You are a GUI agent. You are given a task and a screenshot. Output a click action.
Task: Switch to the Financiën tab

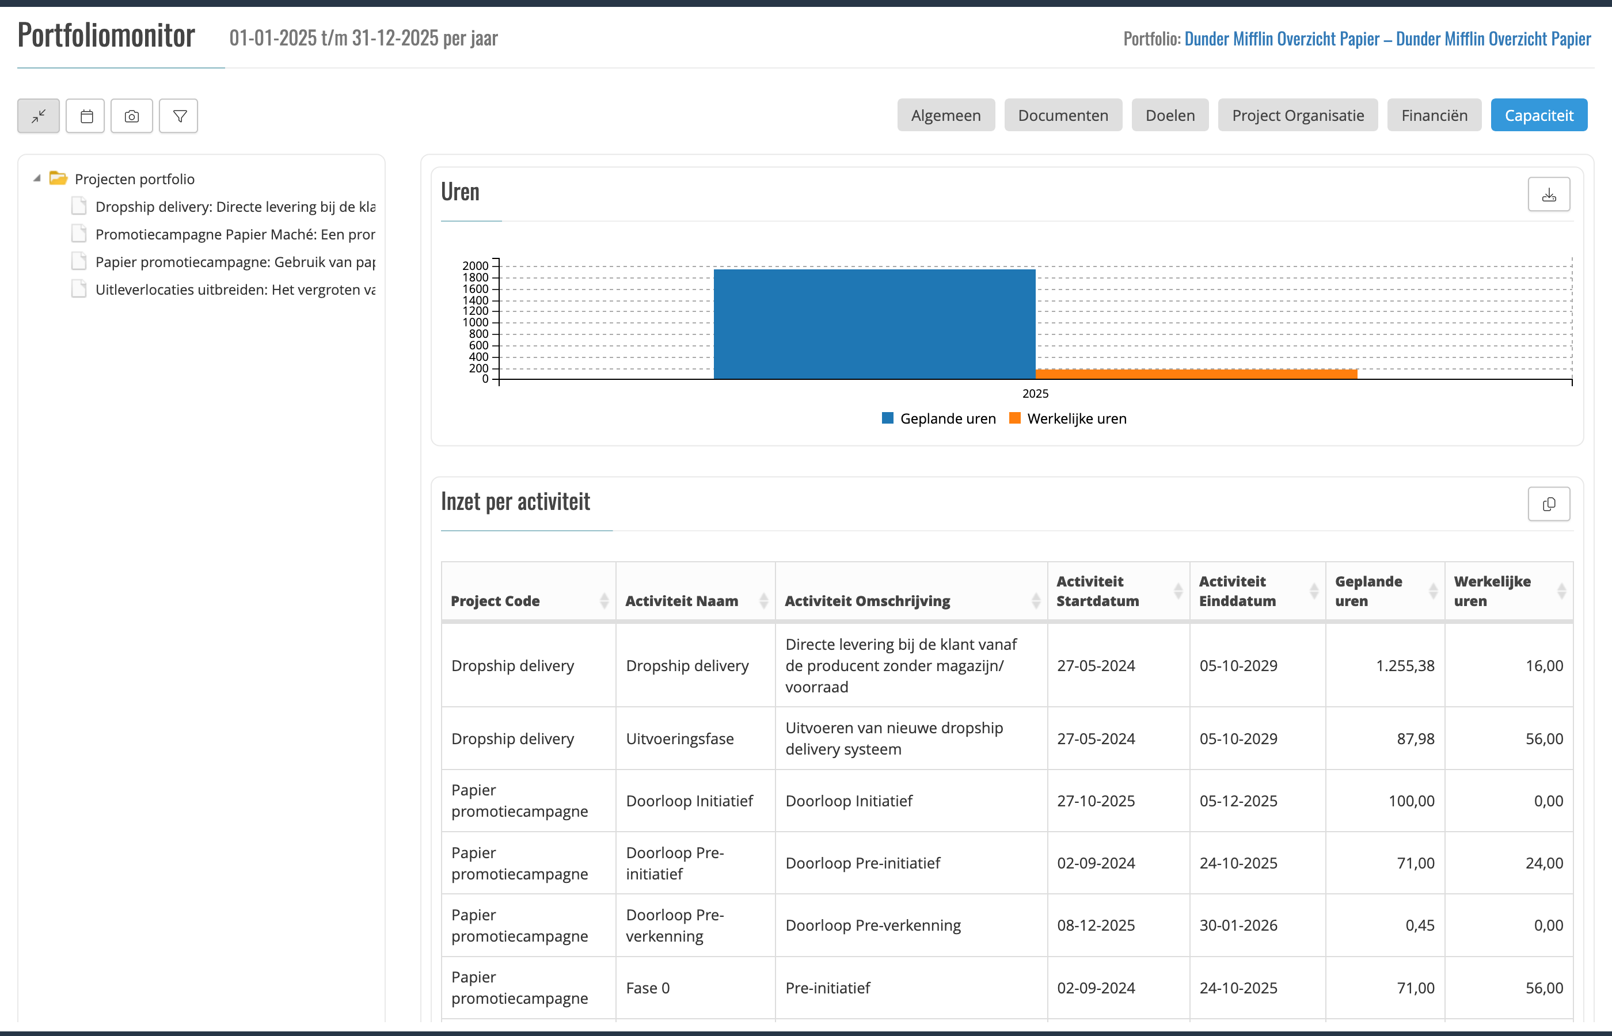point(1434,115)
